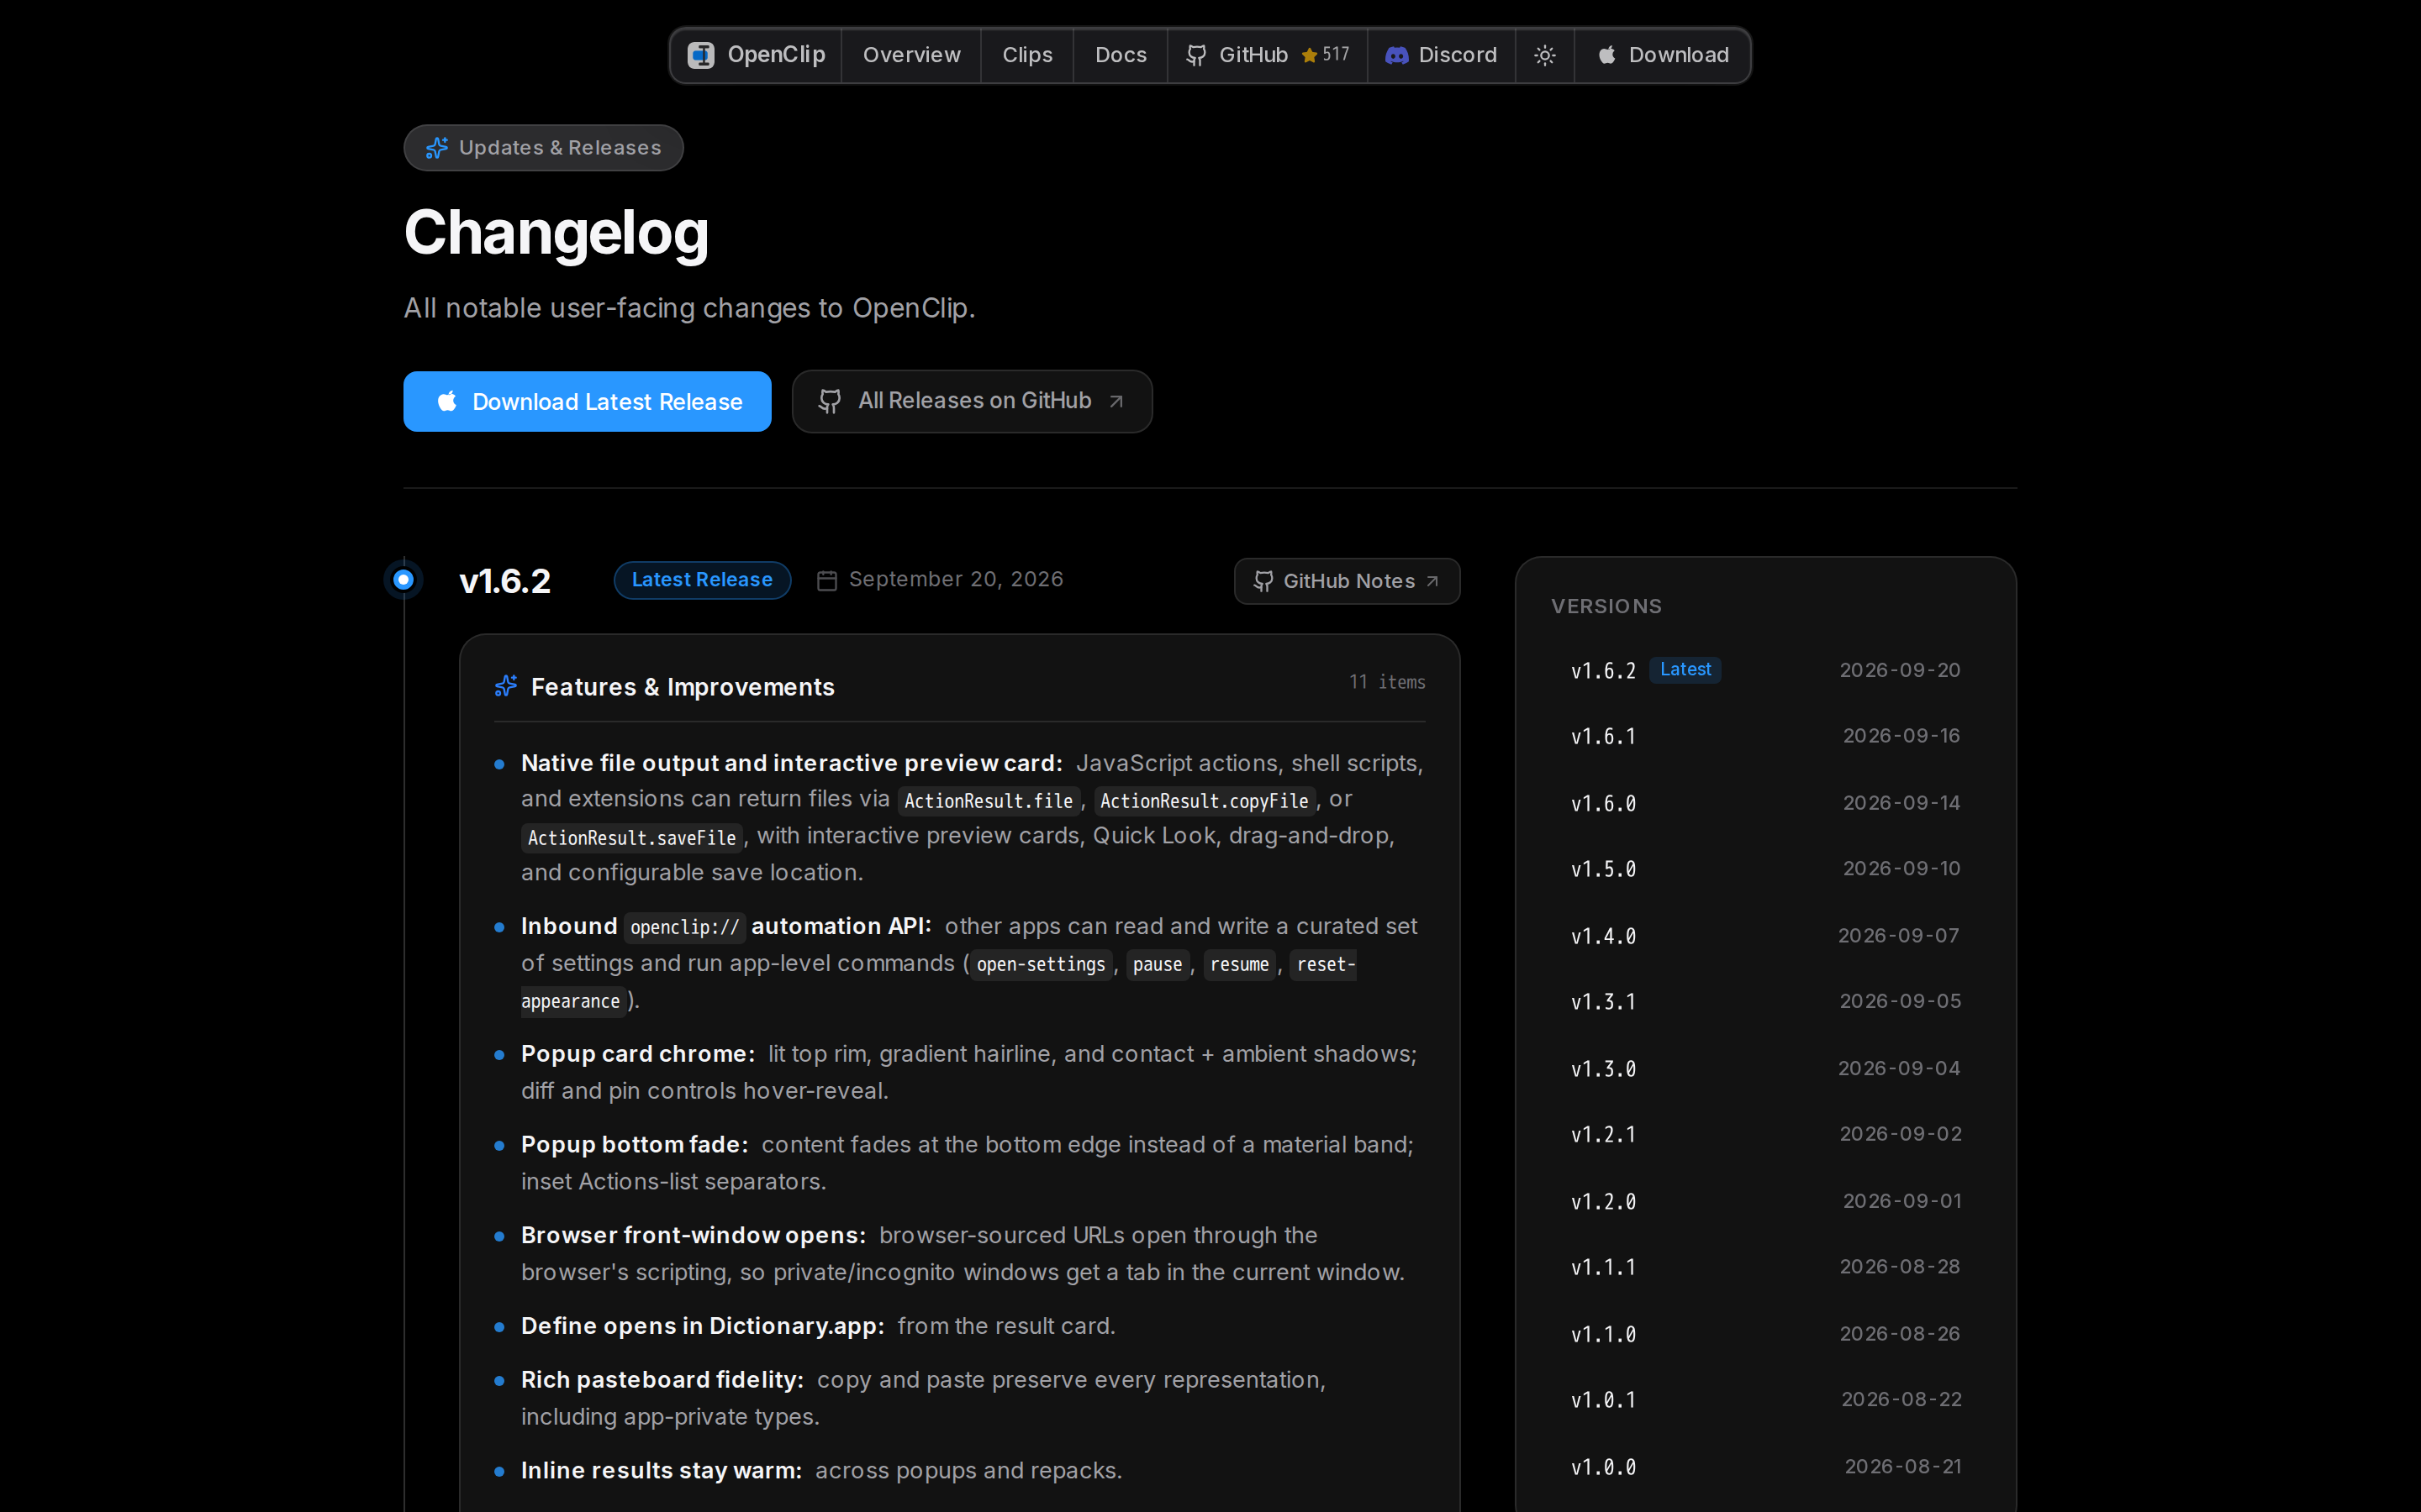Image resolution: width=2421 pixels, height=1512 pixels.
Task: Click 'Popup card chrome:' item title
Action: pos(637,1054)
